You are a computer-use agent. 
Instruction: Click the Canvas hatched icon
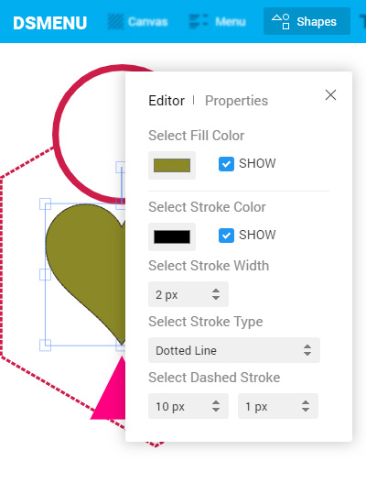click(115, 22)
